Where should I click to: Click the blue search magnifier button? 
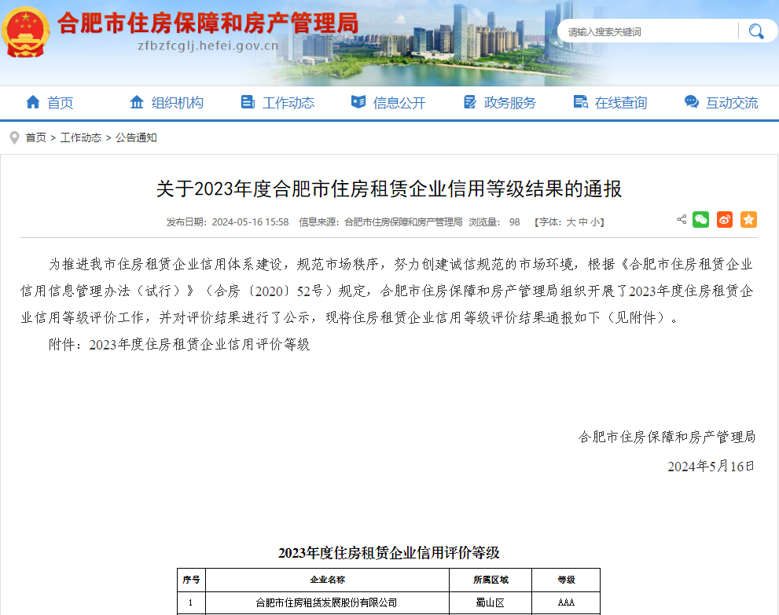tap(755, 31)
